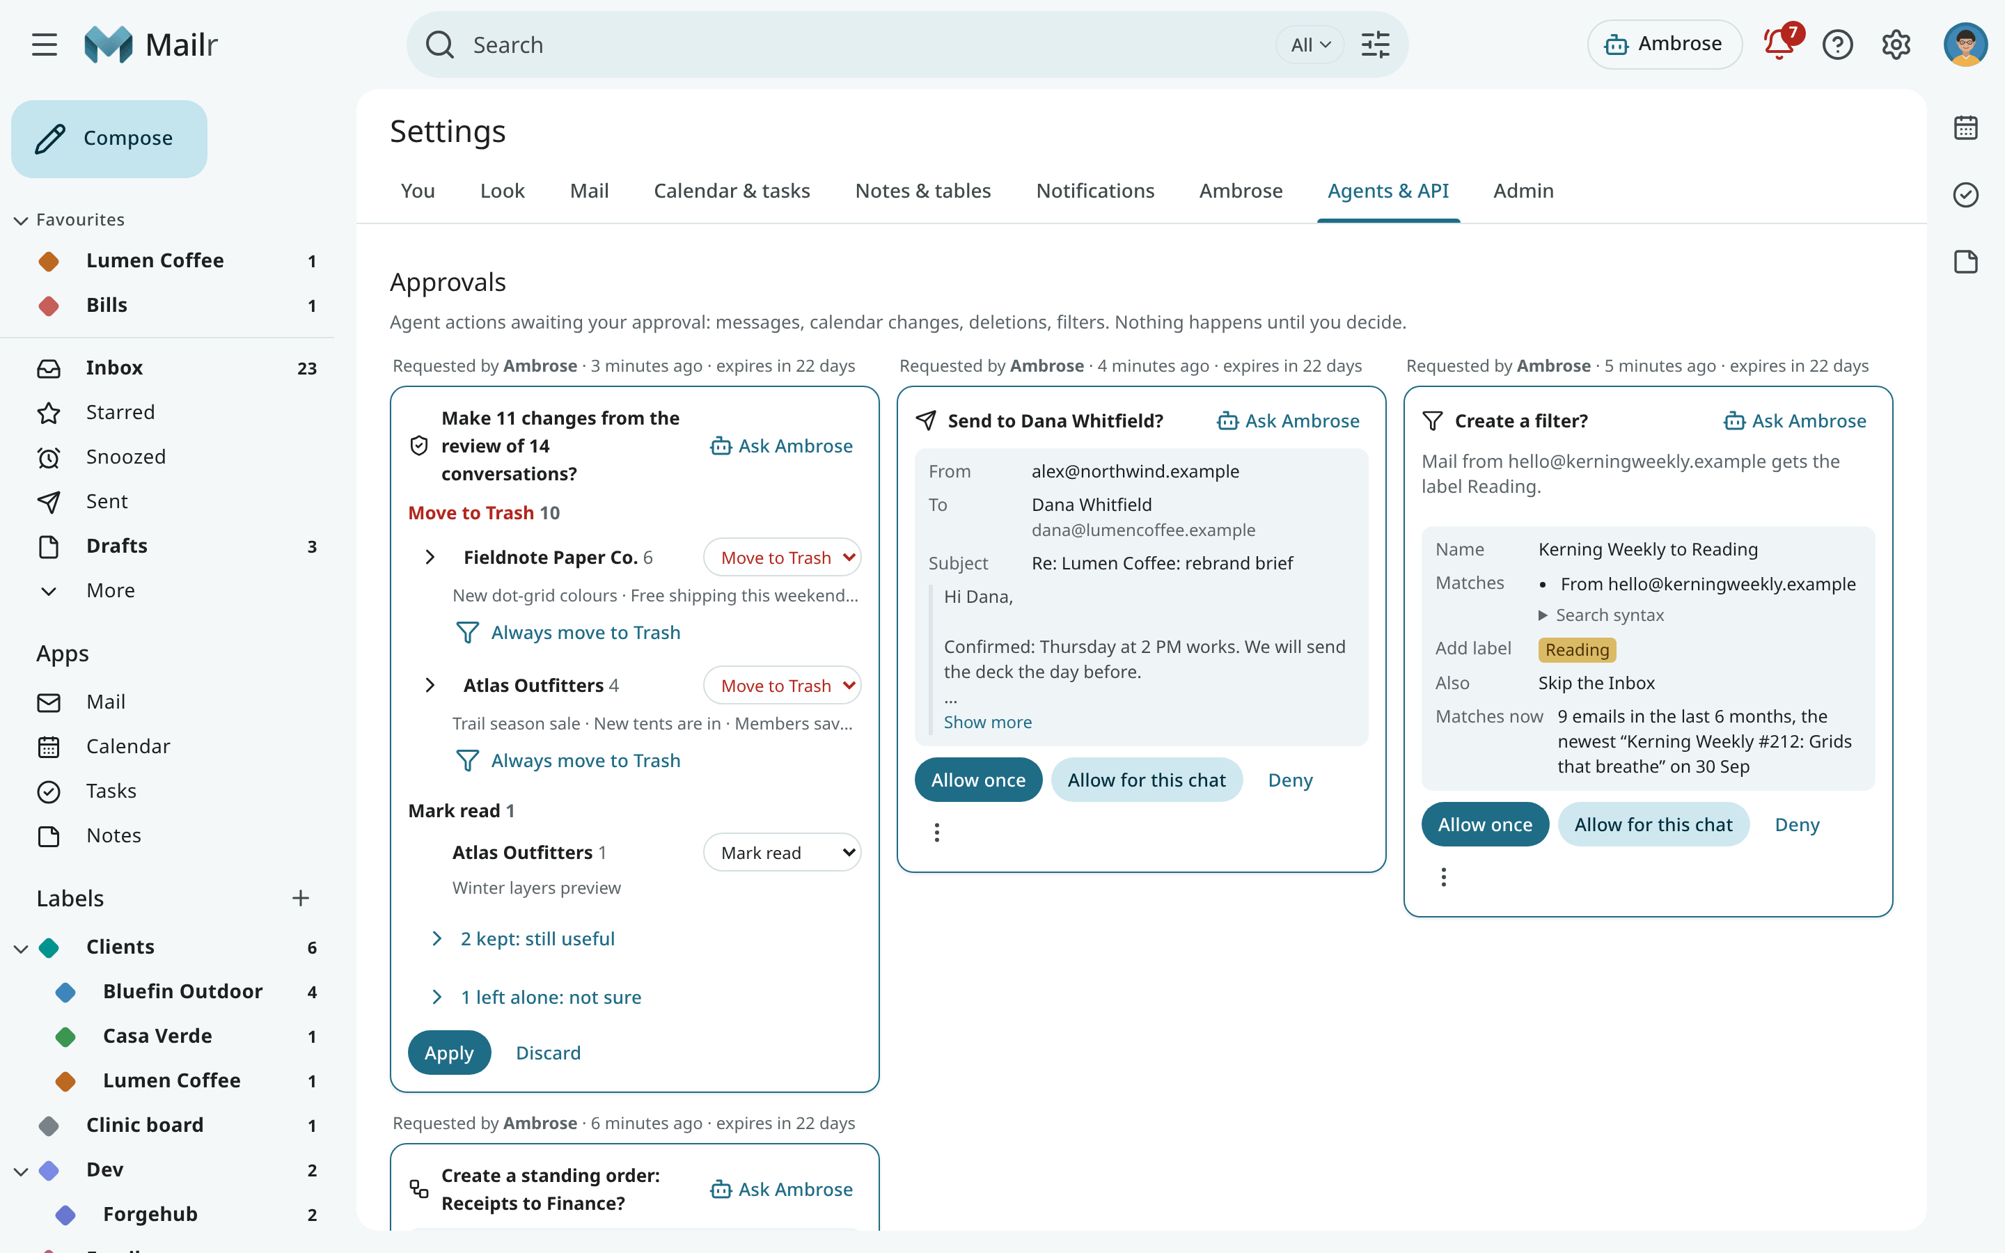Image resolution: width=2005 pixels, height=1253 pixels.
Task: Collapse the Clients label tree
Action: coord(22,947)
